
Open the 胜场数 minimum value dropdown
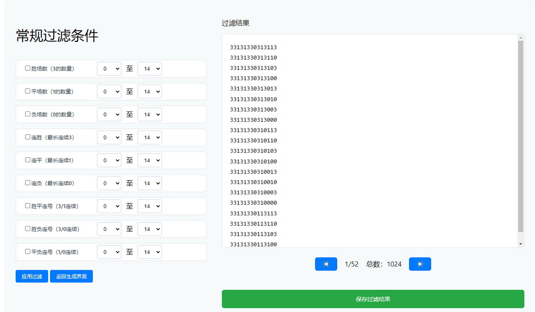[109, 69]
